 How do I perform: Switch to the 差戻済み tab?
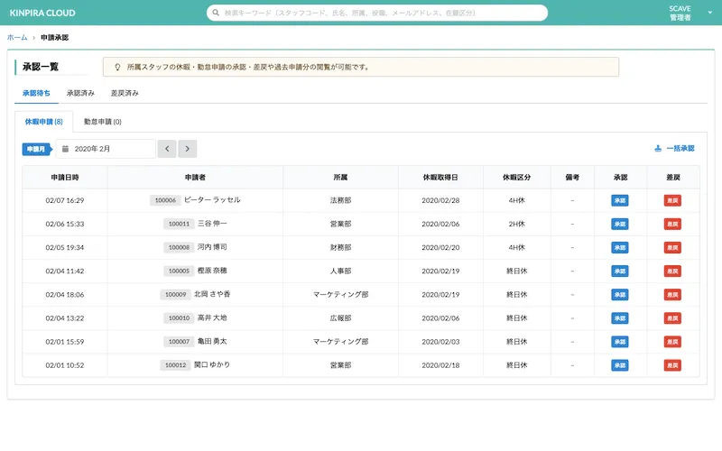[125, 93]
